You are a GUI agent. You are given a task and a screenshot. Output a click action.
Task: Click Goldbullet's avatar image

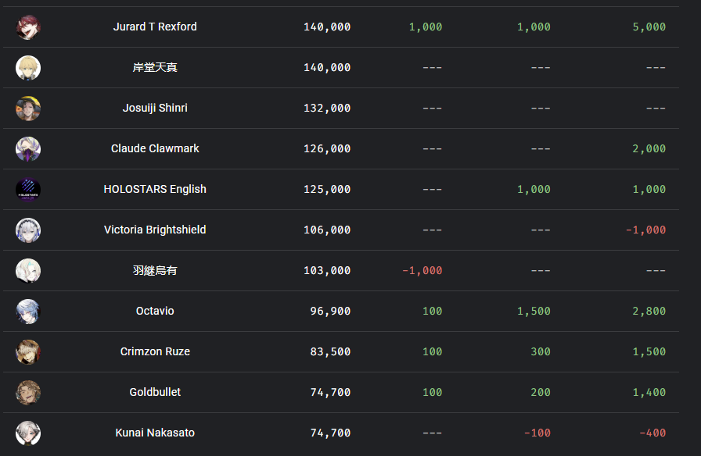point(28,393)
